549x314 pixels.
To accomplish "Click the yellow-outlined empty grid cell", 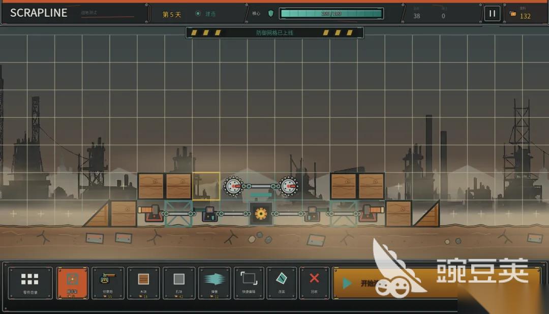I will 206,186.
